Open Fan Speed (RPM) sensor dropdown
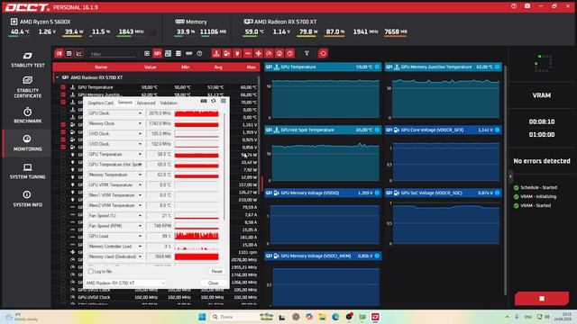 click(140, 226)
